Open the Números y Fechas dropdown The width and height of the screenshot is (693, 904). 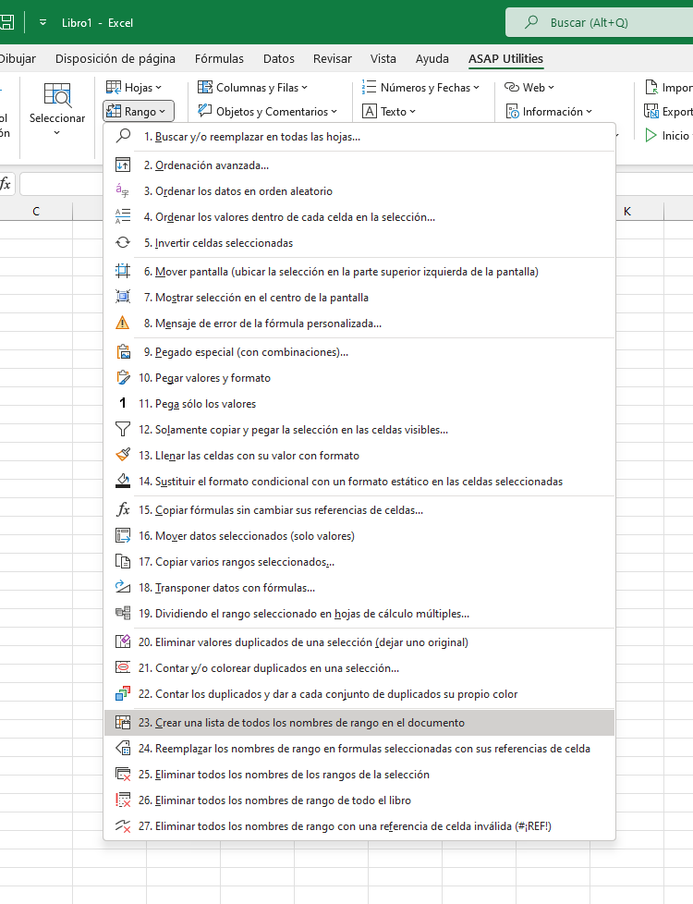420,88
